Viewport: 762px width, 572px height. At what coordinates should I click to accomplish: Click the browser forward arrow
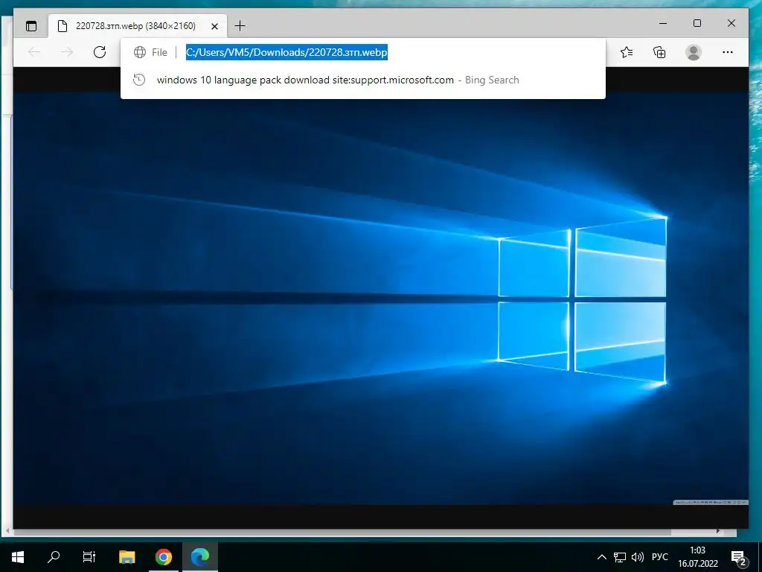pos(67,52)
